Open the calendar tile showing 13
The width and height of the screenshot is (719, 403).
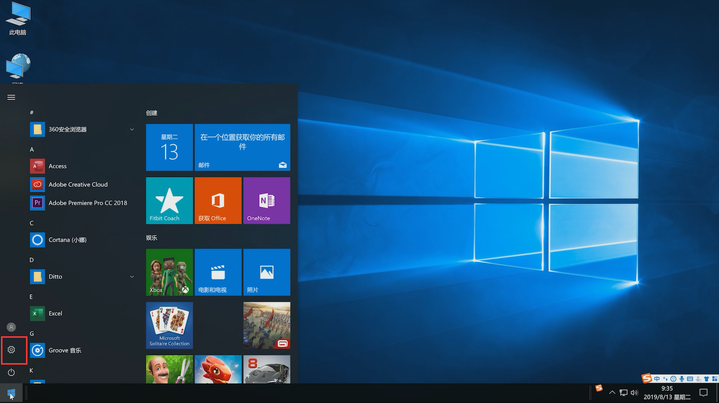[x=169, y=147]
